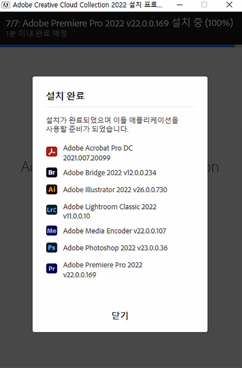Click the 설치가 완료되었으며 message text
Screen dimensions: 242x368
(112, 124)
